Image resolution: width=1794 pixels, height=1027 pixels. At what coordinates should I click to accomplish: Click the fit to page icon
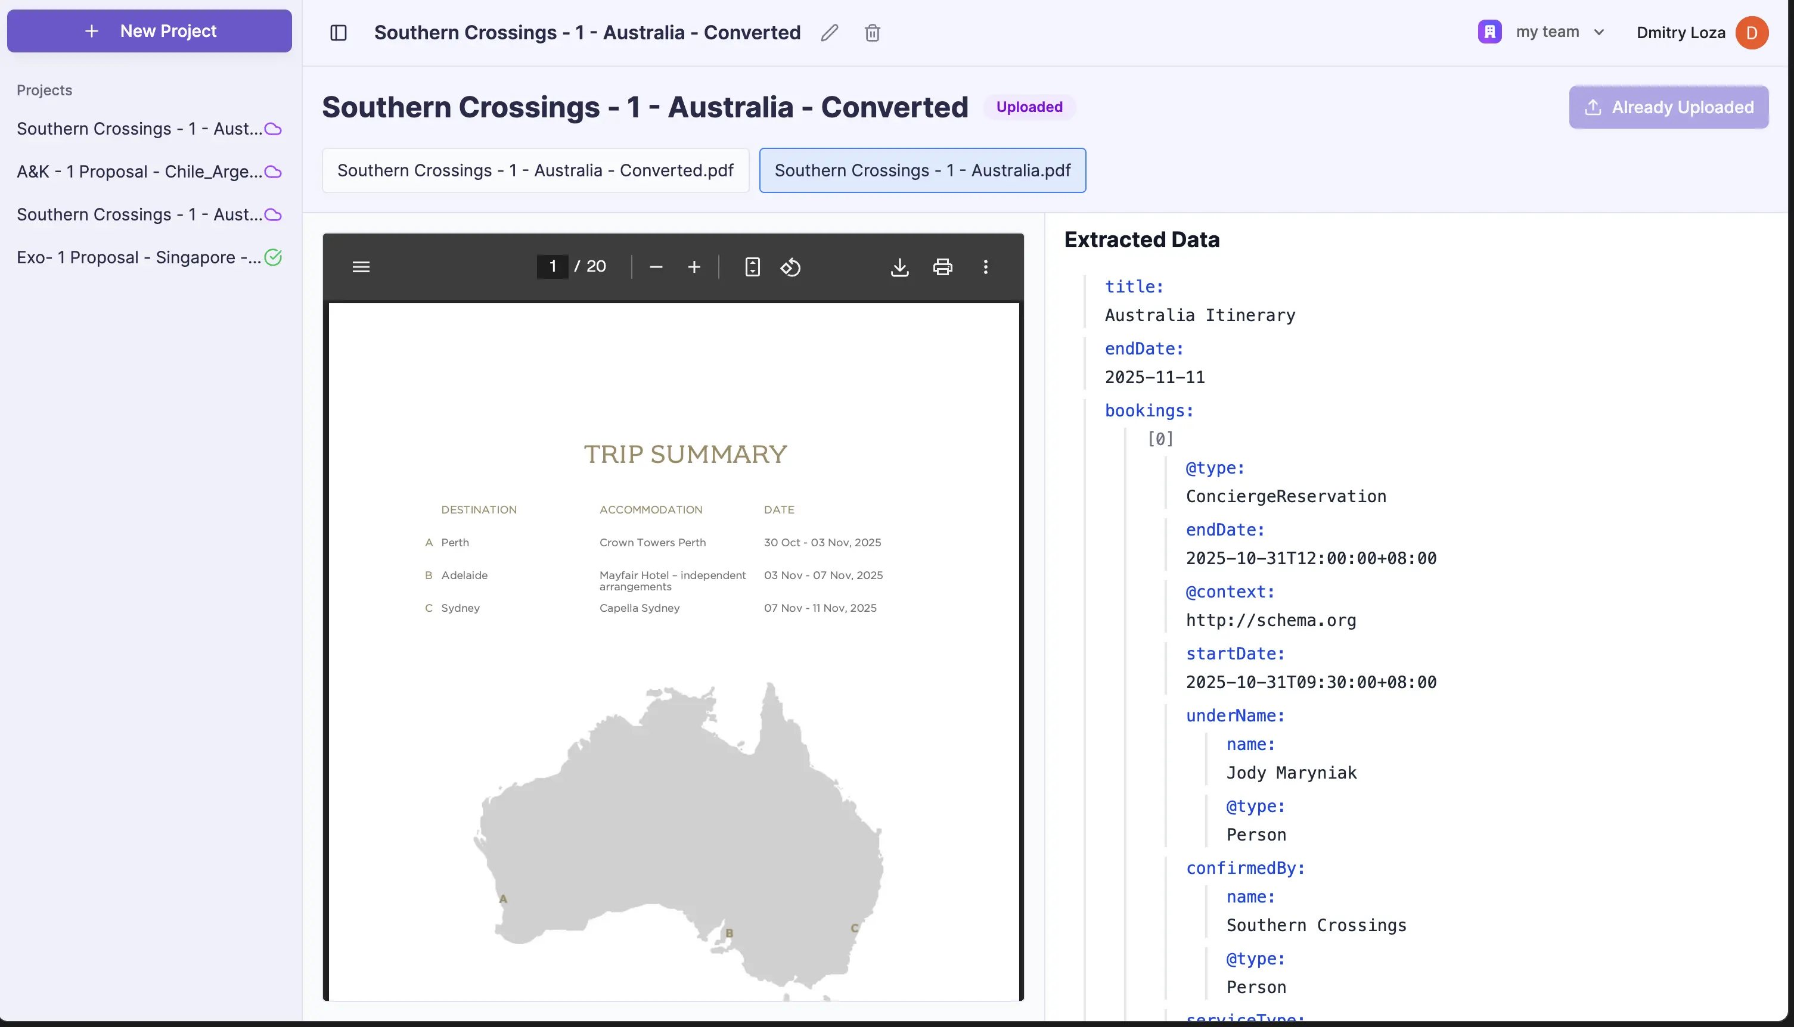point(752,267)
